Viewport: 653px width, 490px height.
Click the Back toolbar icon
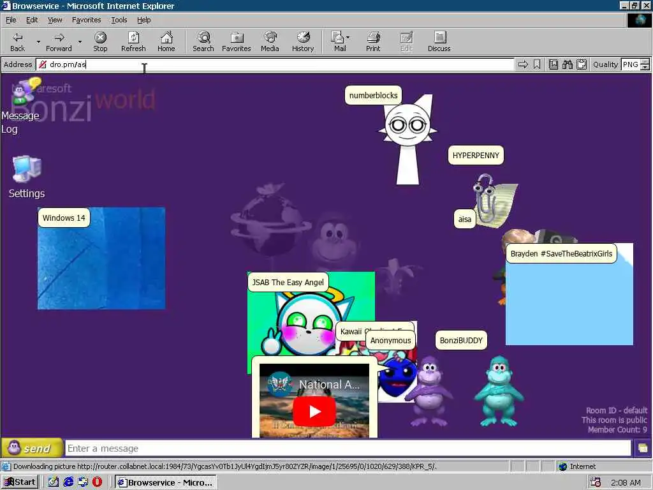point(17,41)
